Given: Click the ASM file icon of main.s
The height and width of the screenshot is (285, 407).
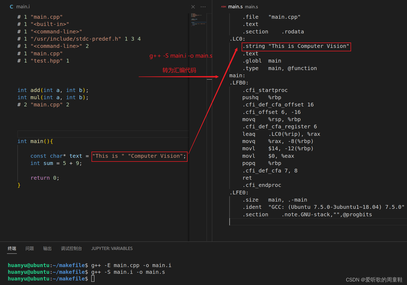Looking at the screenshot, I should pos(223,7).
